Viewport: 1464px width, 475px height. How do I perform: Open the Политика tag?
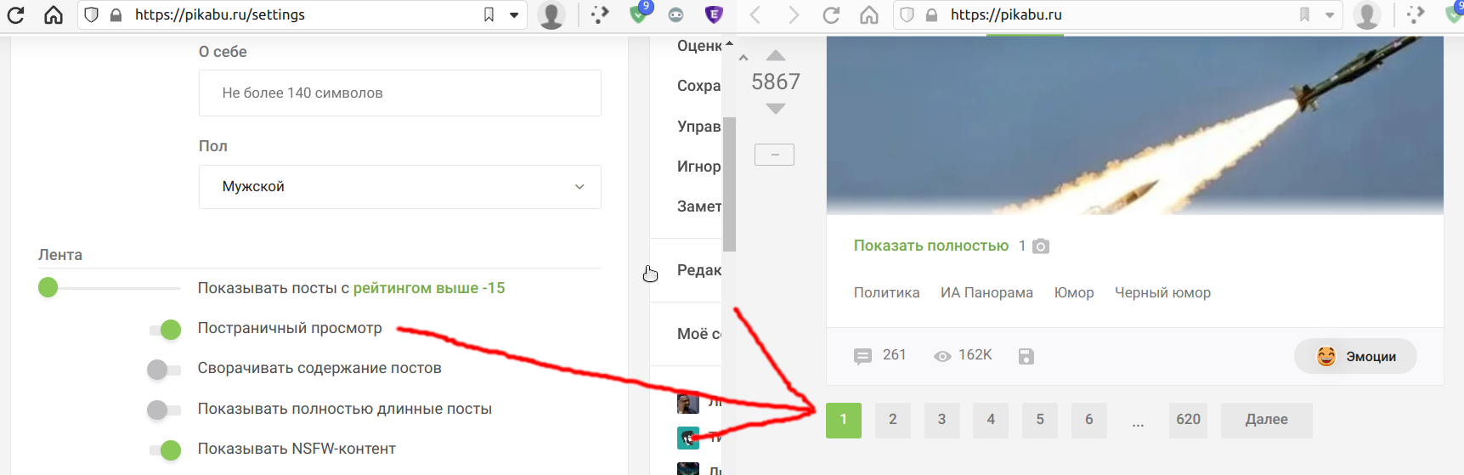[886, 292]
